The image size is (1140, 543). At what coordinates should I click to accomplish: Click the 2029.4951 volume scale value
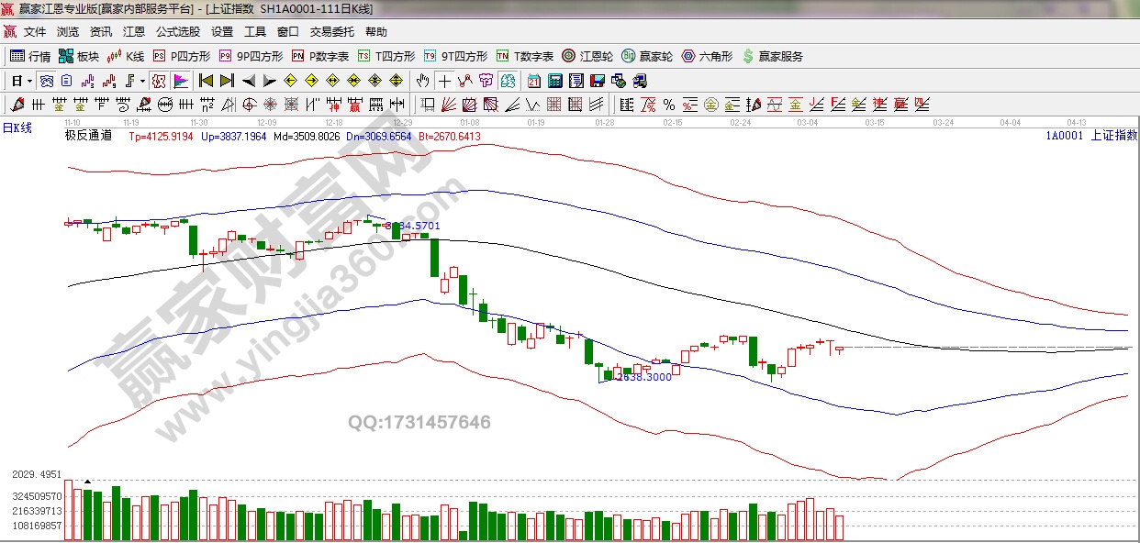(x=37, y=474)
